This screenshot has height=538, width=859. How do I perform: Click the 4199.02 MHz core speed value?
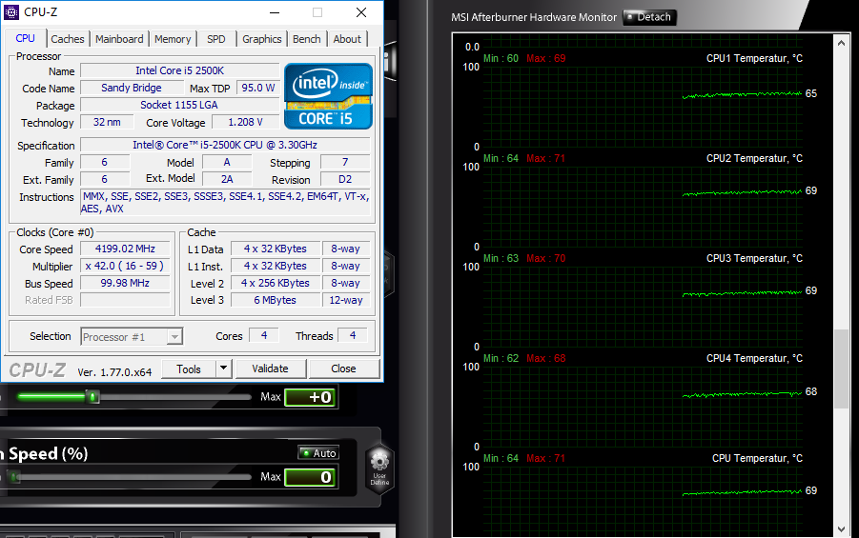(125, 249)
